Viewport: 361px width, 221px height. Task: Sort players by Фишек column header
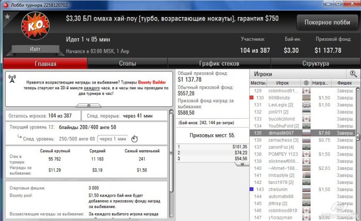(x=344, y=83)
